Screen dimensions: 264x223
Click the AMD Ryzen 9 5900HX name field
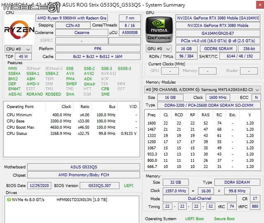[x=72, y=18]
